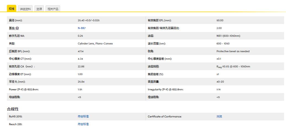
Task: Click the info icon next to 基底
Action: coord(17,28)
